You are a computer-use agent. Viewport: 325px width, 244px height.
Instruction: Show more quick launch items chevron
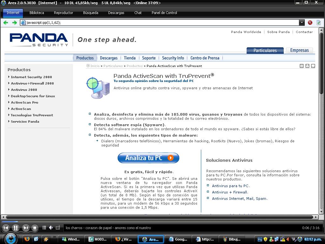[x=55, y=237]
